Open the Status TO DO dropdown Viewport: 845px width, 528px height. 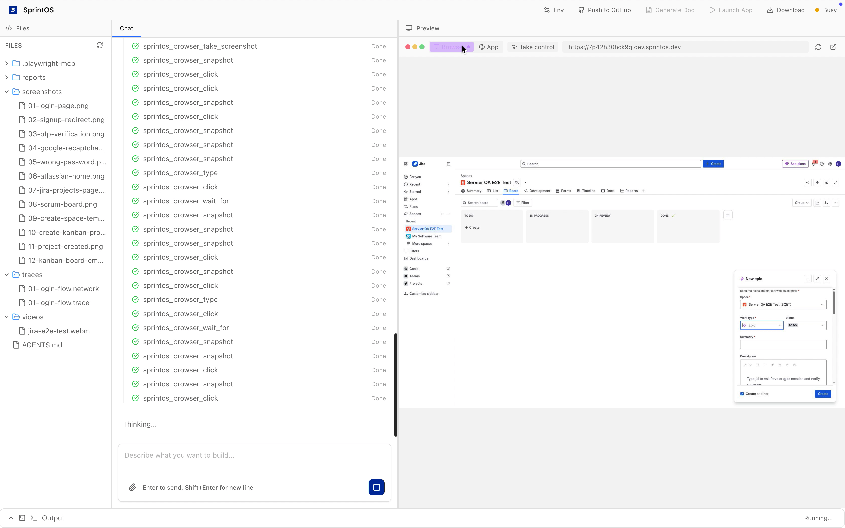(x=806, y=325)
